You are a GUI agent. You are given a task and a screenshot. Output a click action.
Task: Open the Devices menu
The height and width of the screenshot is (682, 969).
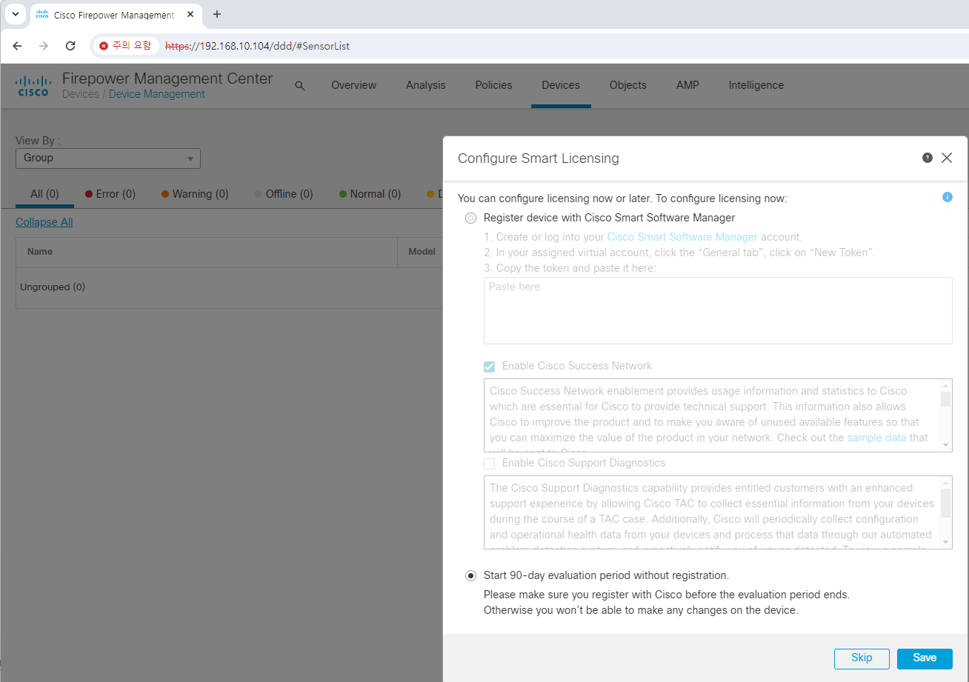[561, 85]
